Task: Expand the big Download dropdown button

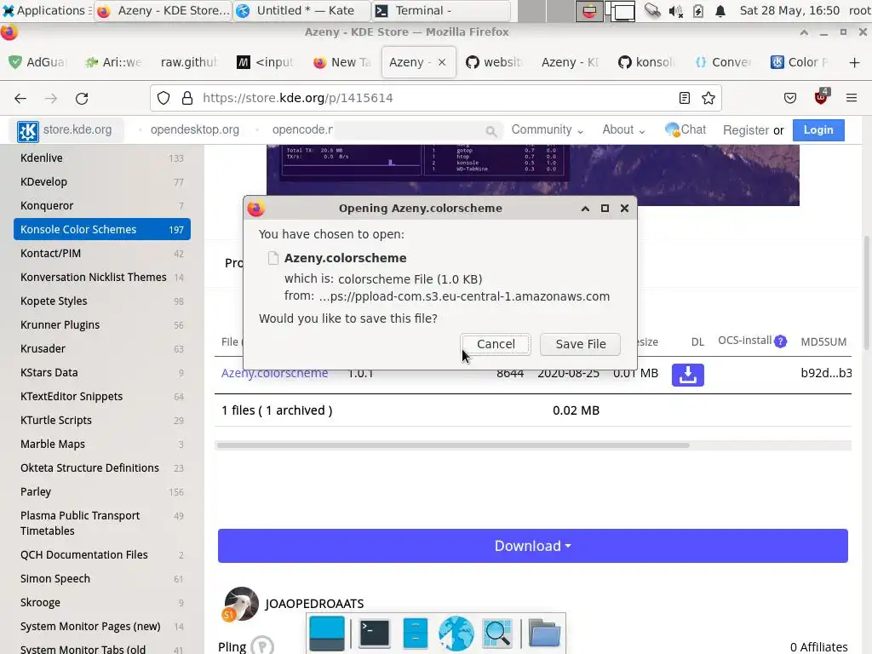Action: [x=533, y=546]
